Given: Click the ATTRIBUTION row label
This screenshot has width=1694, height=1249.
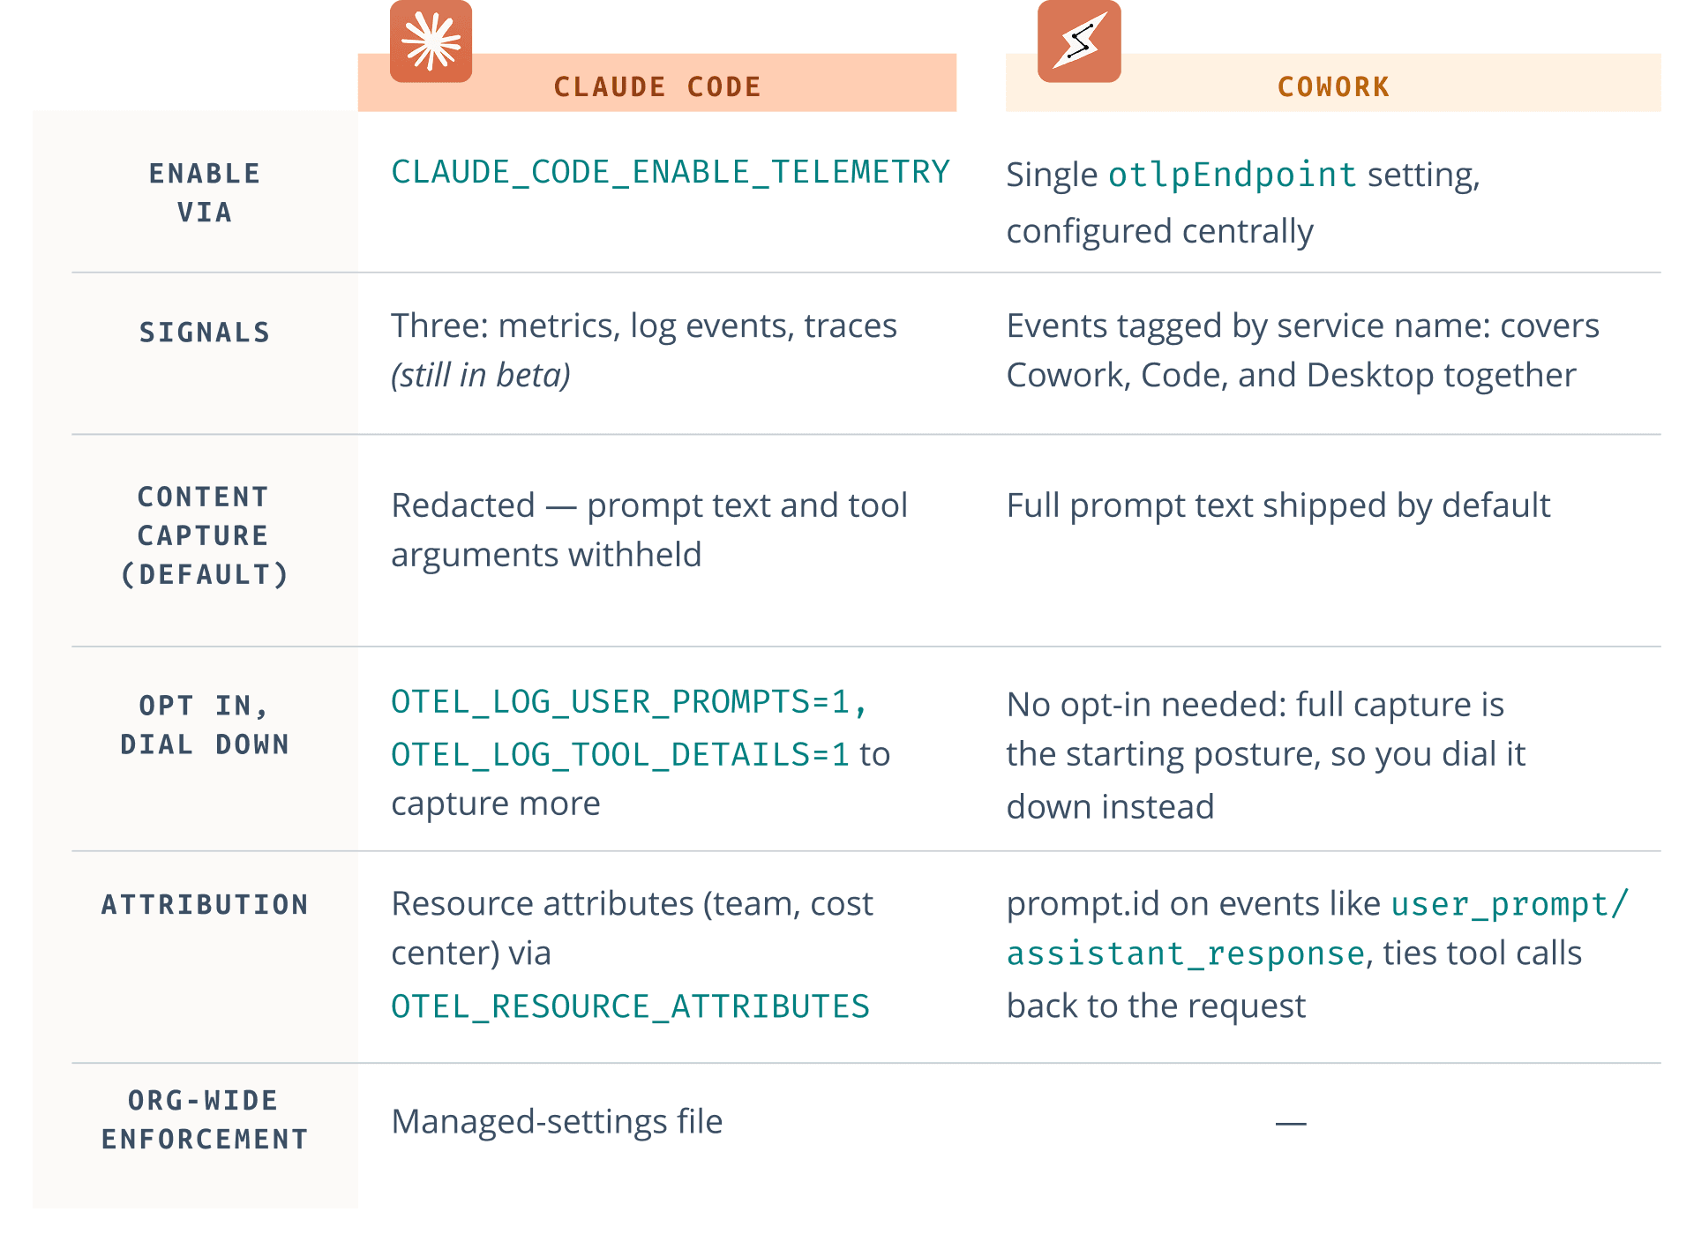Looking at the screenshot, I should click(x=205, y=904).
